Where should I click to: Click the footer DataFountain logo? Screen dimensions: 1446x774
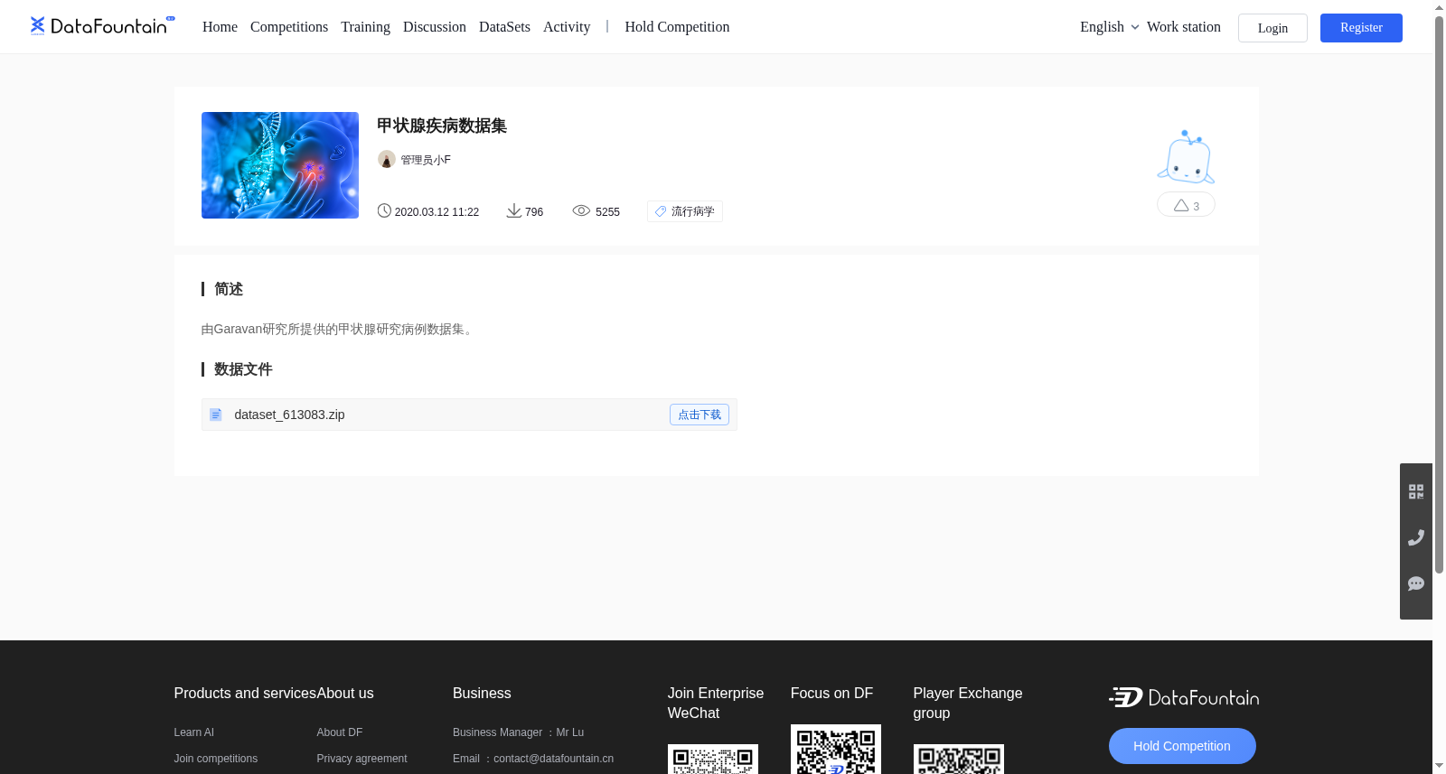click(1184, 697)
